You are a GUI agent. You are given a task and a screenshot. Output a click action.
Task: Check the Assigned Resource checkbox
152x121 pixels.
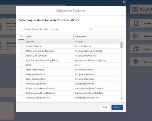point(21,74)
